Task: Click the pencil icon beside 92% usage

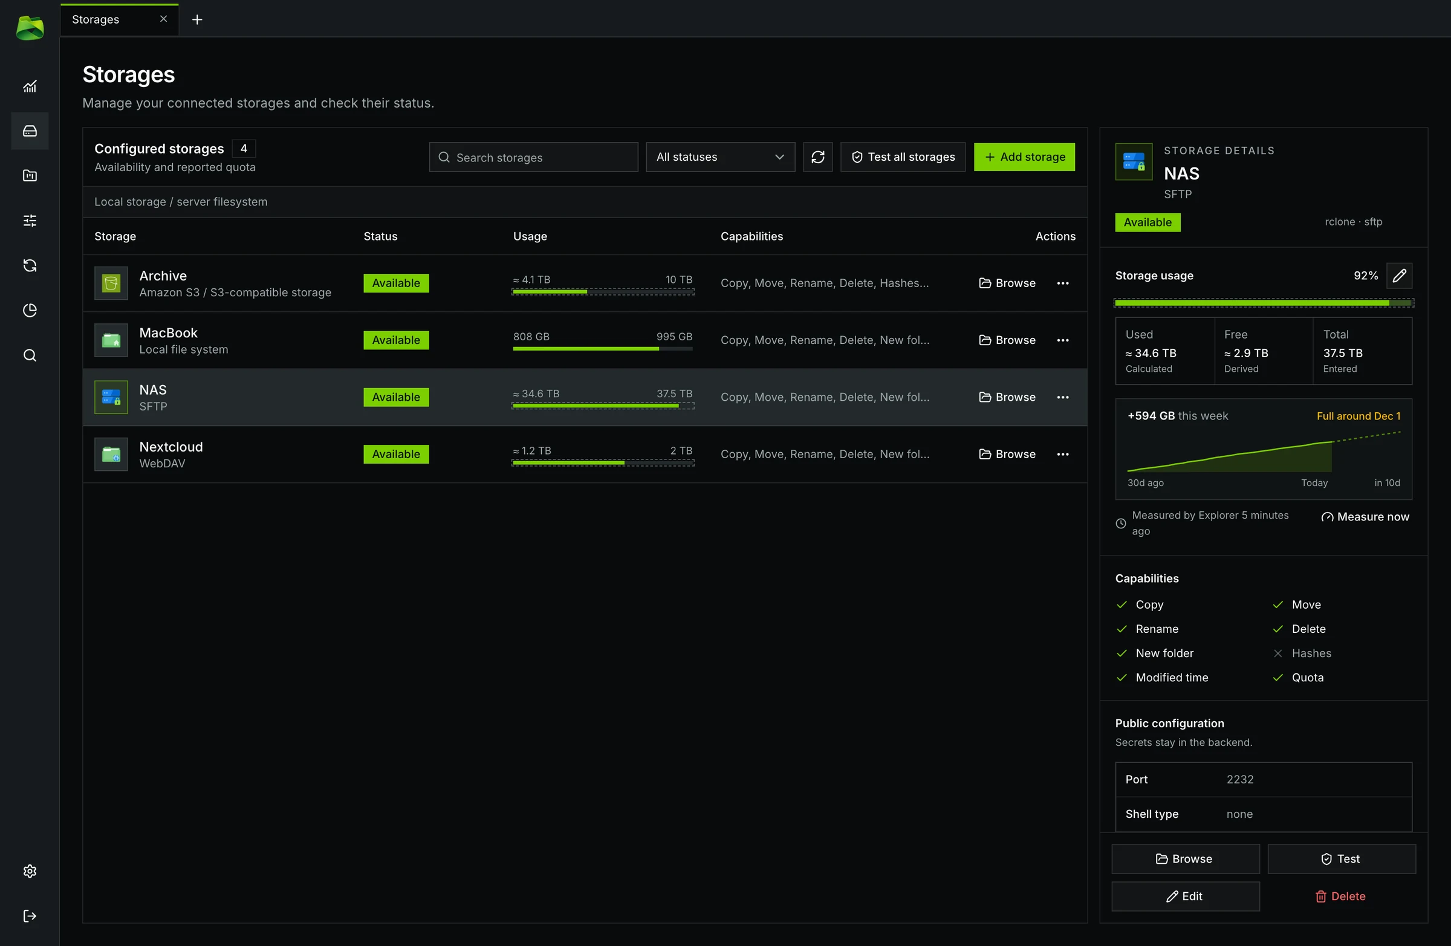Action: coord(1399,276)
